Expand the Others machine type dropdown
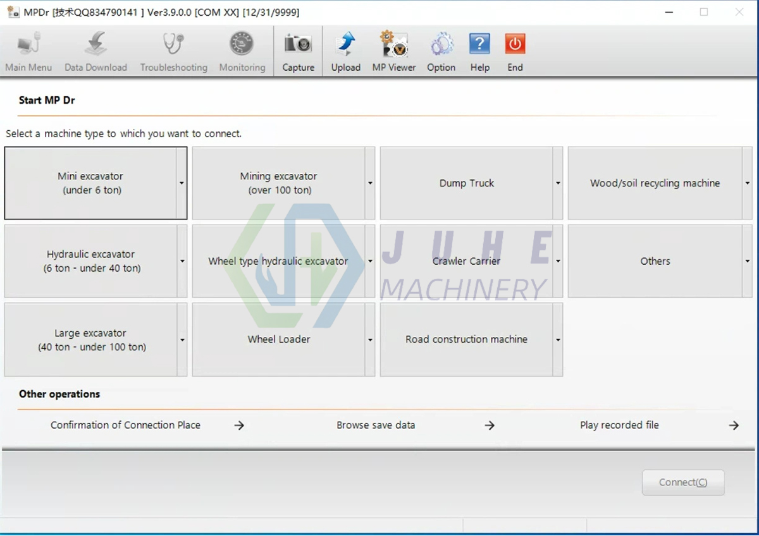The width and height of the screenshot is (759, 536). point(746,260)
